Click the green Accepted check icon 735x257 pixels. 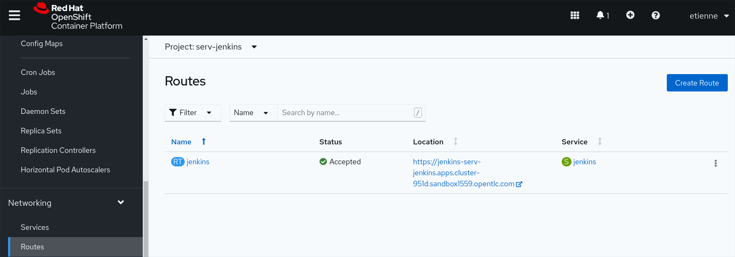[x=323, y=161]
